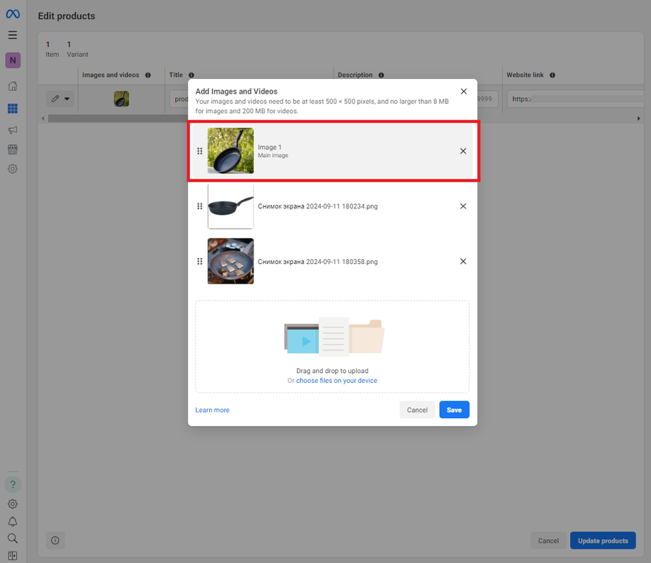This screenshot has height=563, width=651.
Task: Open the lower settings gear in the sidebar
Action: [13, 504]
